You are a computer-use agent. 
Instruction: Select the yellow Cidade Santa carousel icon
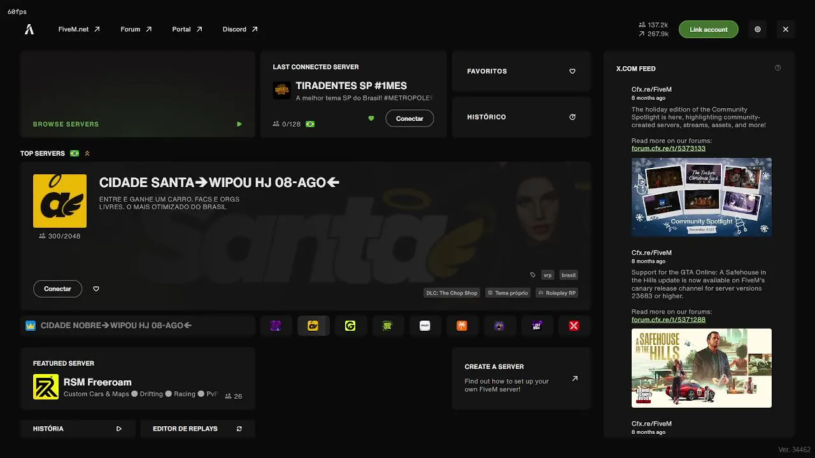313,326
